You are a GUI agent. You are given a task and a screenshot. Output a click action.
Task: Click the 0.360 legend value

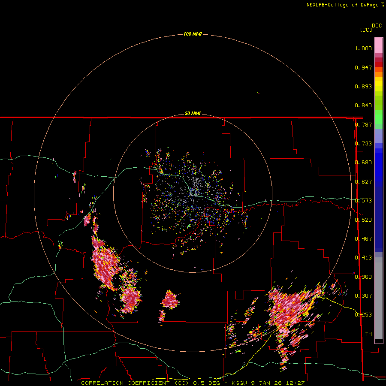[x=363, y=277]
